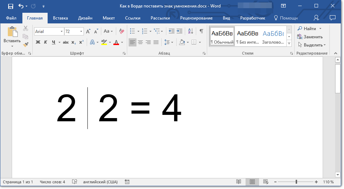Expand the font size dropdown
Viewport: 344px width, 189px height.
81,32
